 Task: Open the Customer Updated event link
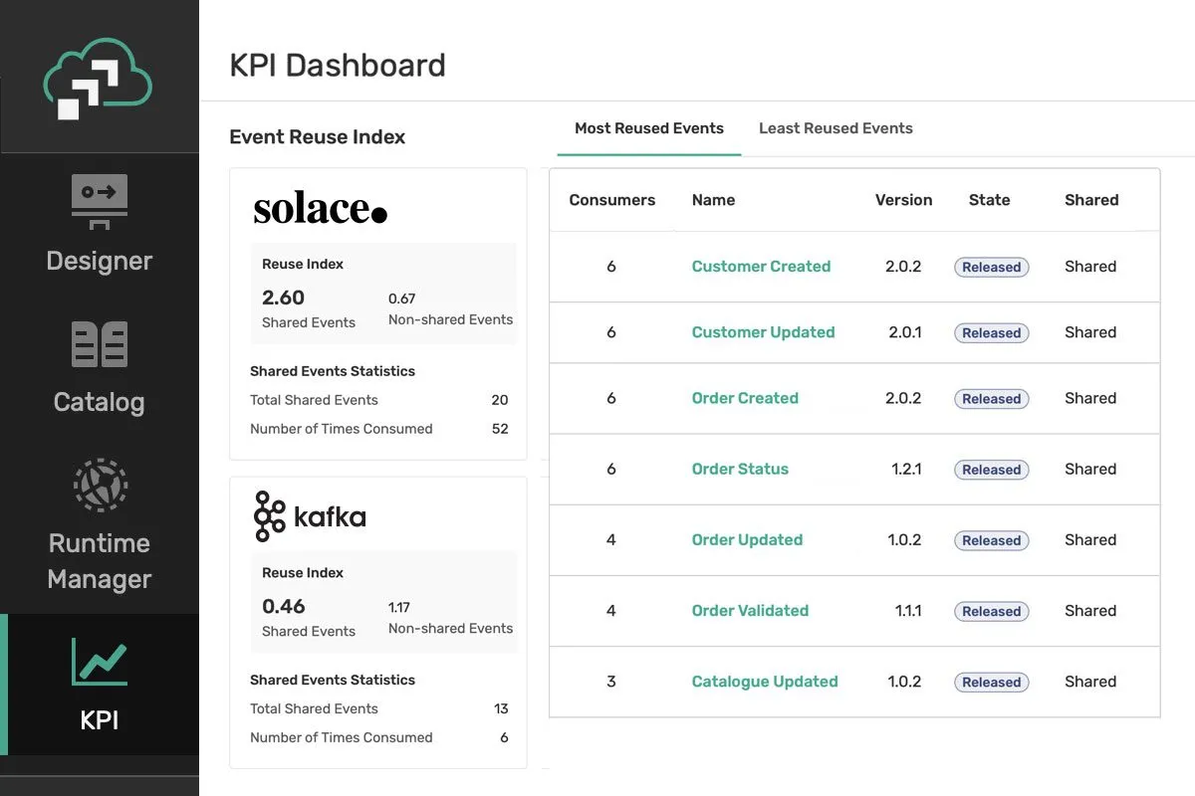(763, 332)
